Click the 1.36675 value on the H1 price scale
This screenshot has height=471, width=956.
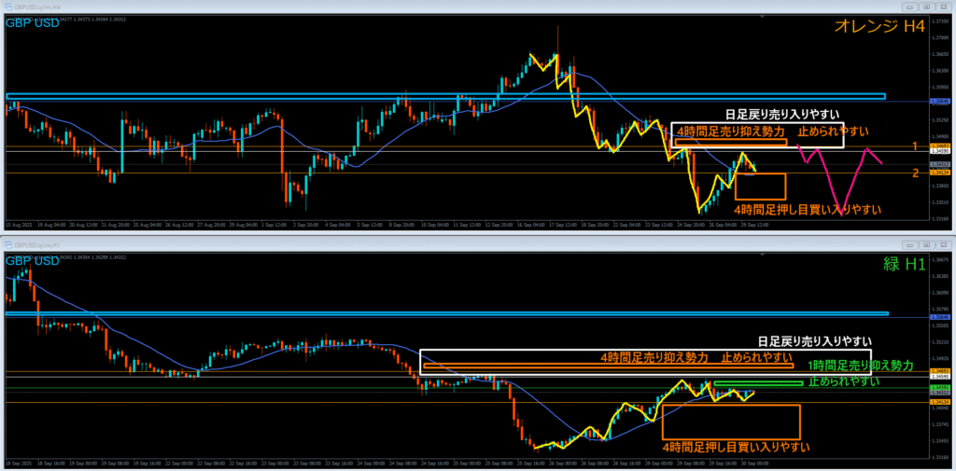click(x=939, y=259)
